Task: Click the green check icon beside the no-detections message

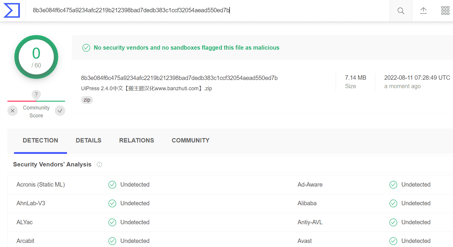Action: [x=86, y=48]
